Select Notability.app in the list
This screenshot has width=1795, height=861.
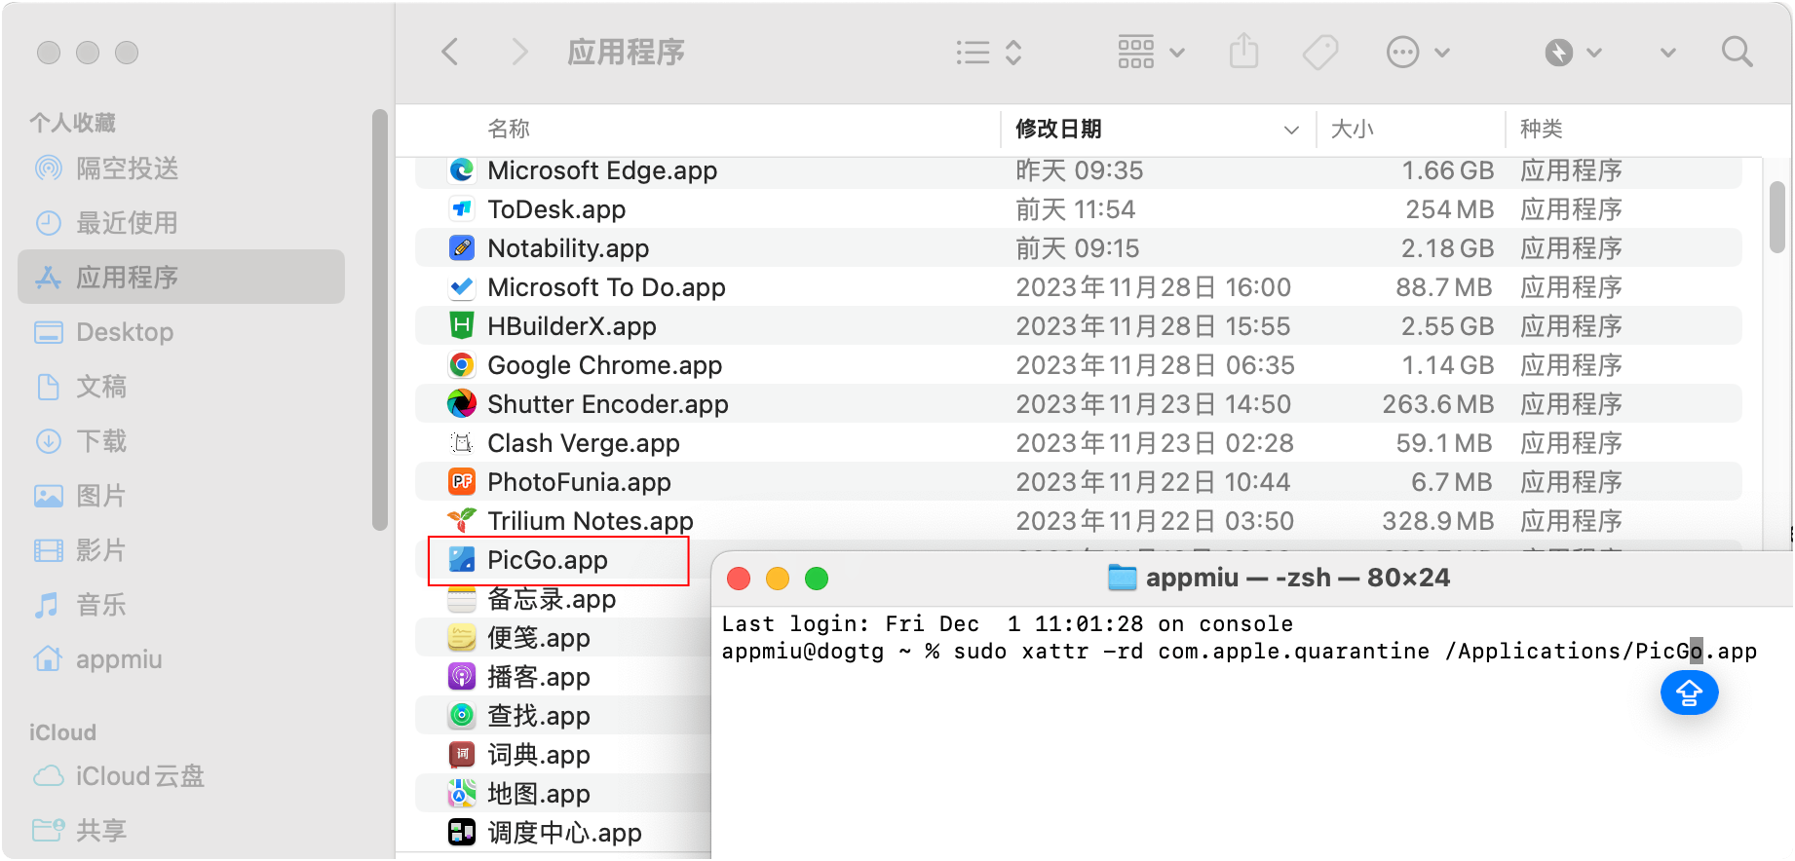[x=567, y=248]
